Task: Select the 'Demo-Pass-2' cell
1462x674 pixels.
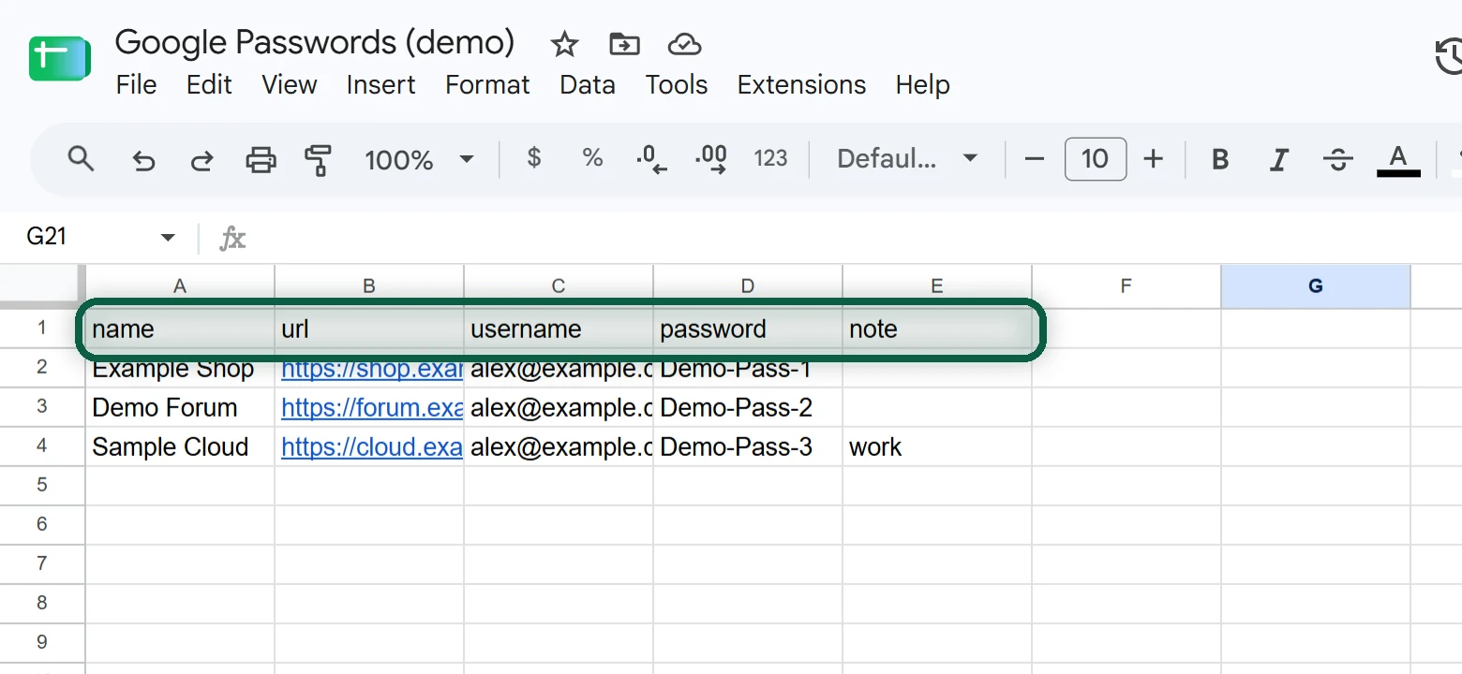Action: 748,408
